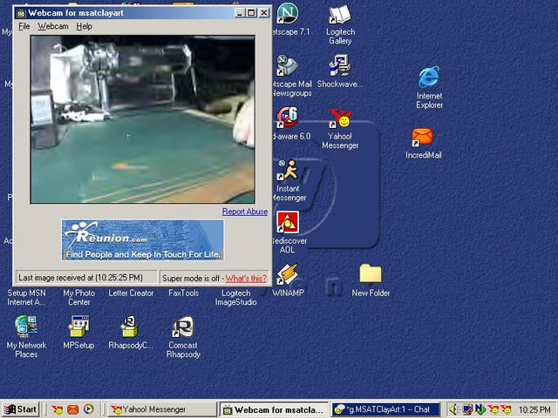Minimize the Webcam for msatclayart window
The width and height of the screenshot is (558, 418).
point(240,13)
